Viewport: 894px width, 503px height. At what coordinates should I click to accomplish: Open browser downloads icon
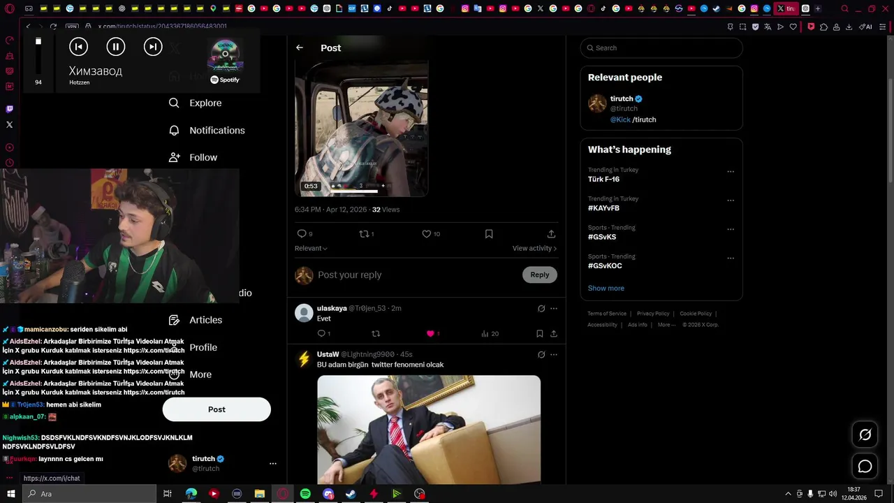tap(849, 27)
